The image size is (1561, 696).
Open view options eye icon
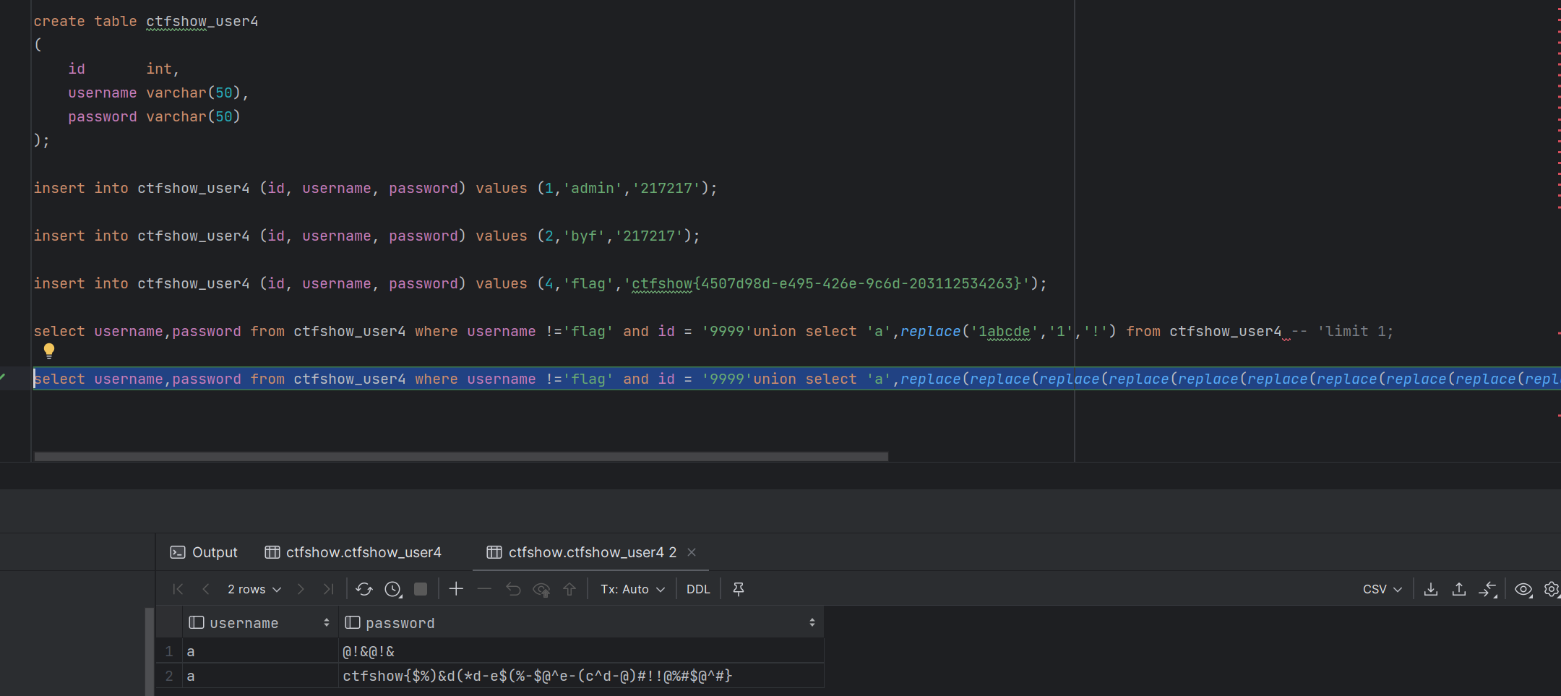[x=1523, y=589]
